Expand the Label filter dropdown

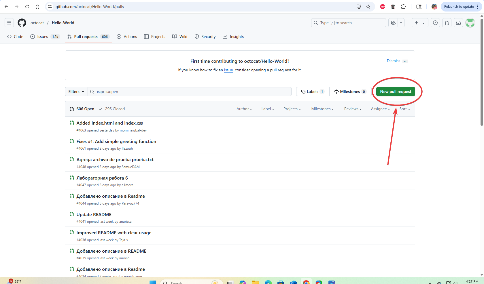coord(268,109)
